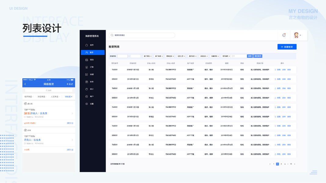Expand the 客户类型 filter dropdown
The height and width of the screenshot is (183, 326).
147,56
